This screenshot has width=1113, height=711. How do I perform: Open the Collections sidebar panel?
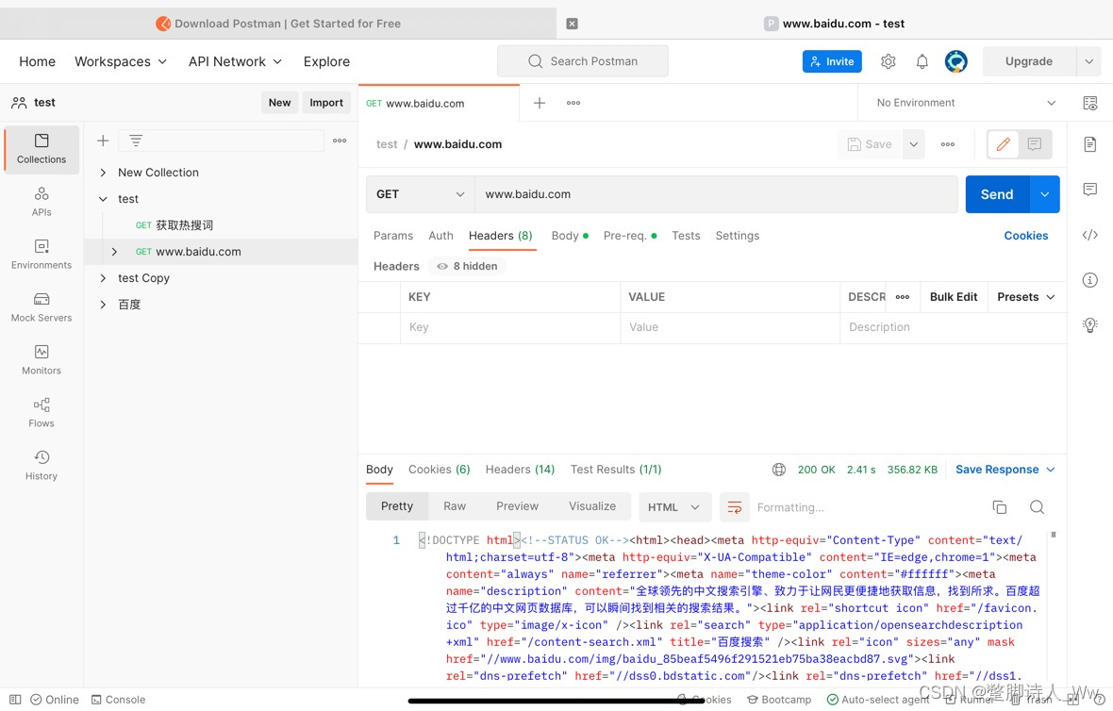click(x=42, y=149)
